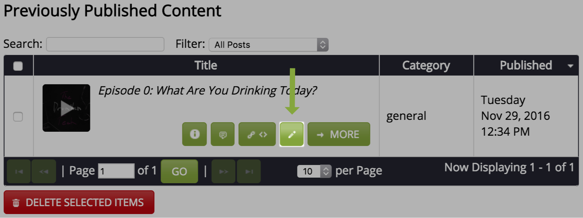
Task: Click Delete Selected Items button
Action: pyautogui.click(x=79, y=202)
